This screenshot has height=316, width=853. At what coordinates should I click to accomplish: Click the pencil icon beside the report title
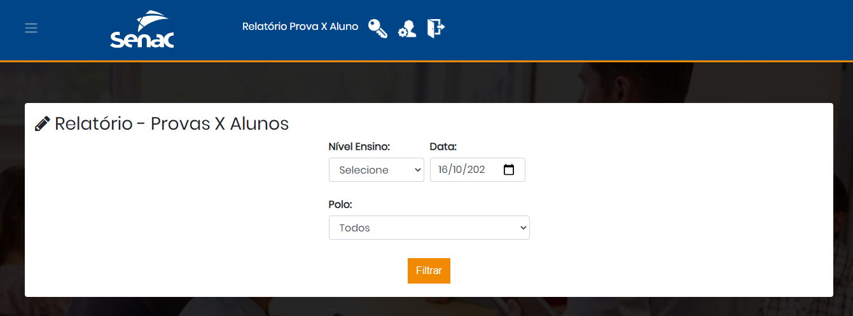click(42, 124)
